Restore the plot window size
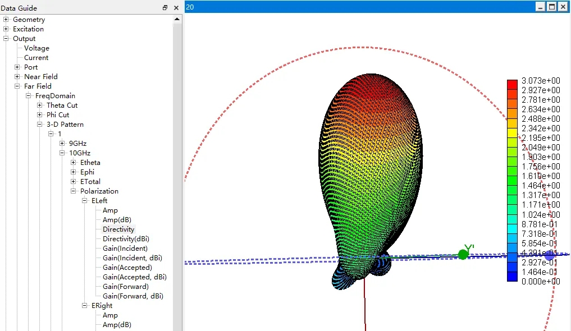 click(x=551, y=6)
